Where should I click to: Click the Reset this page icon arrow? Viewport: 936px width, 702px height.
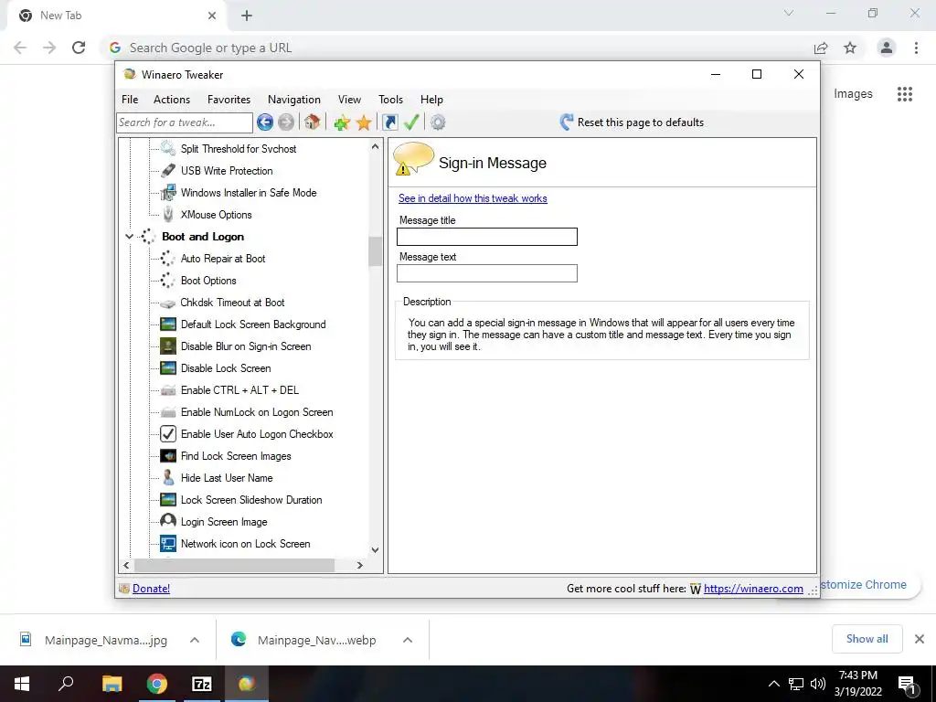pyautogui.click(x=567, y=122)
